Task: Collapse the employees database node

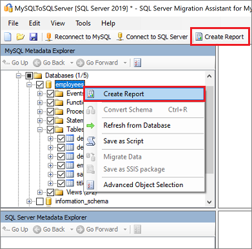Action: click(29, 85)
